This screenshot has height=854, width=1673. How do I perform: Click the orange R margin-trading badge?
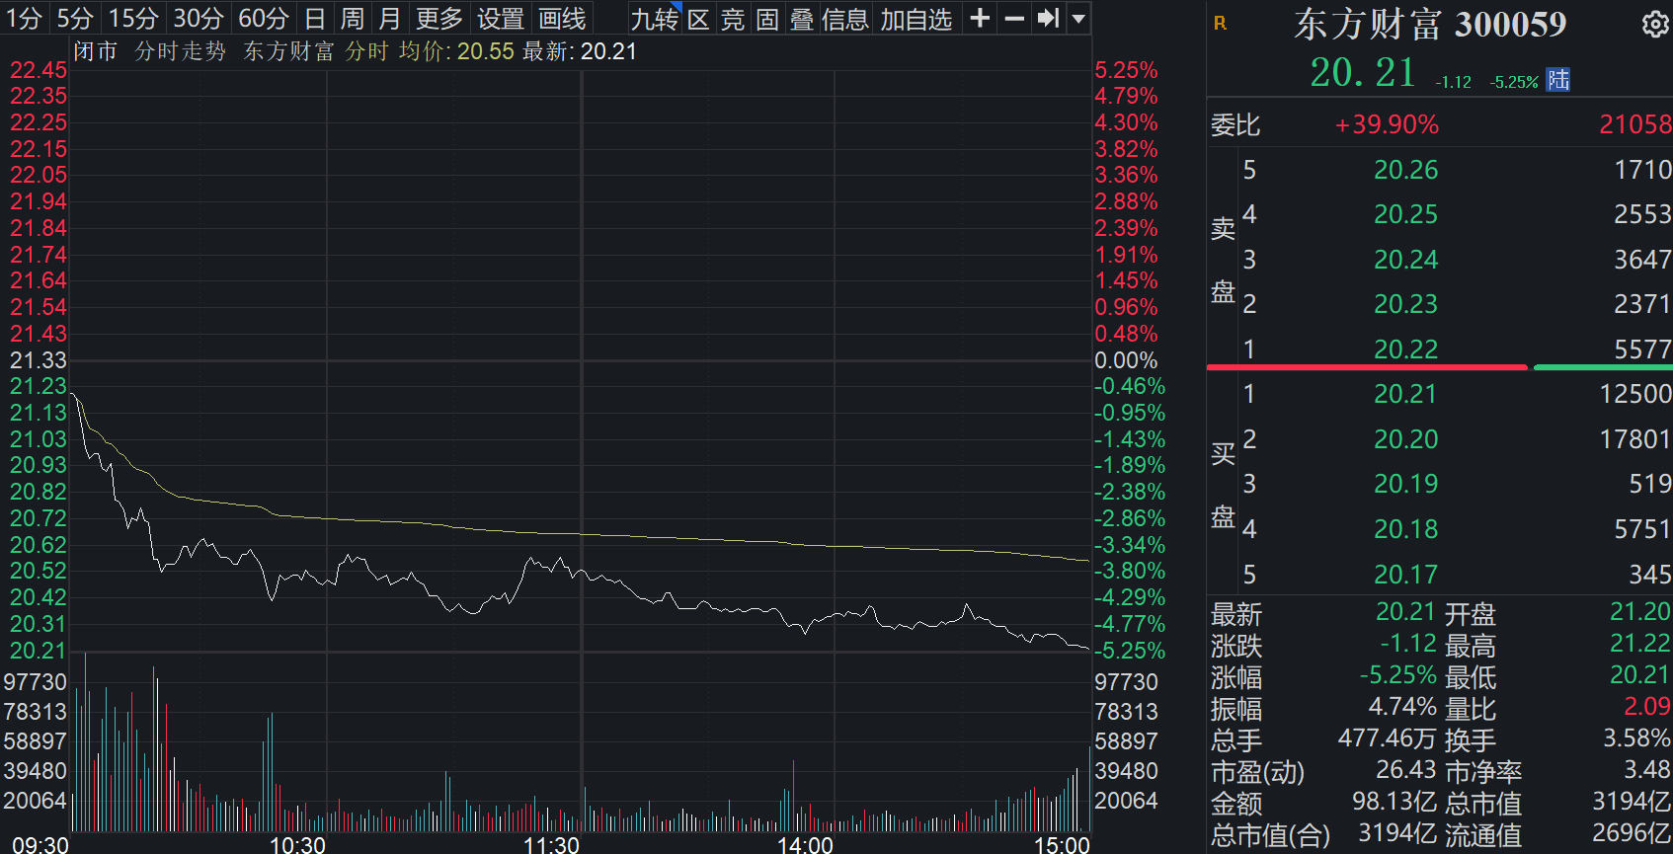tap(1221, 24)
